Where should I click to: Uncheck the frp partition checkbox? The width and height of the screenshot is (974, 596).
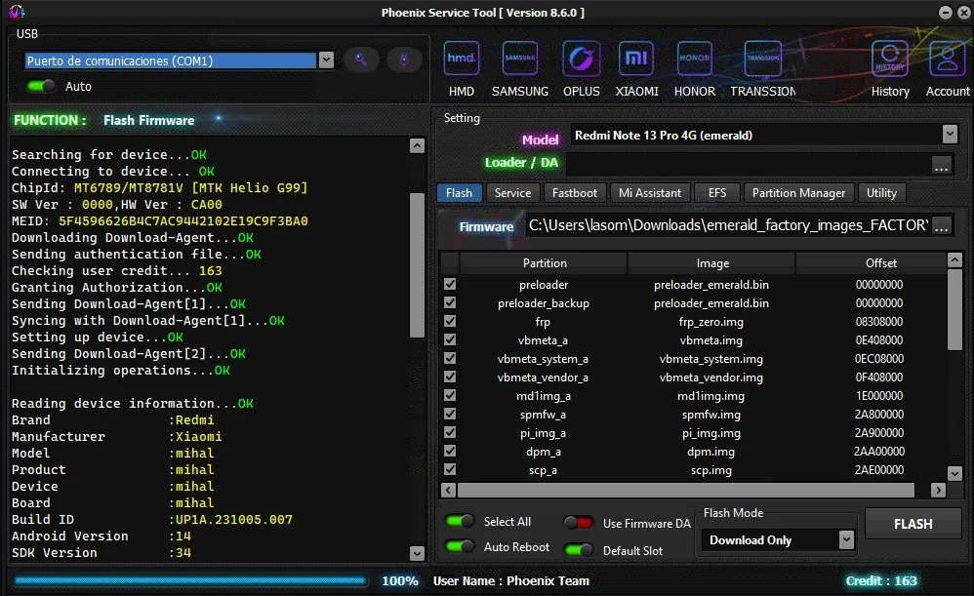pyautogui.click(x=450, y=321)
